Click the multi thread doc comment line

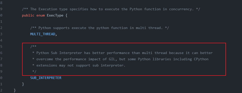tap(100, 28)
